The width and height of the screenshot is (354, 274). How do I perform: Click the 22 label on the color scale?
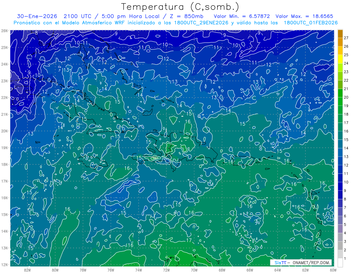click(346, 80)
